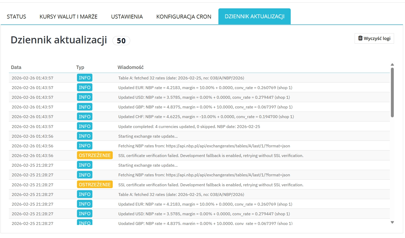Go to KONFIGURACJA CRON tab

(184, 17)
